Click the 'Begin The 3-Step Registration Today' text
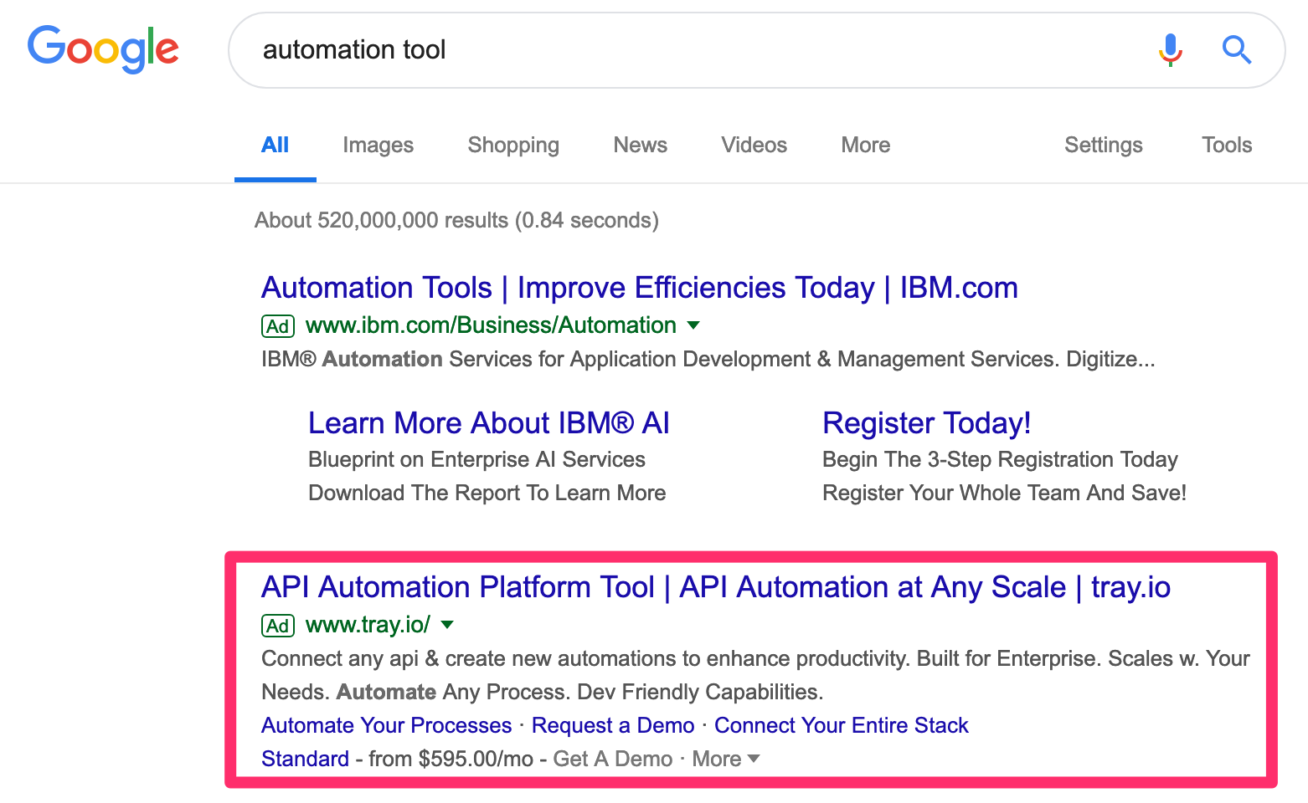 tap(1000, 459)
